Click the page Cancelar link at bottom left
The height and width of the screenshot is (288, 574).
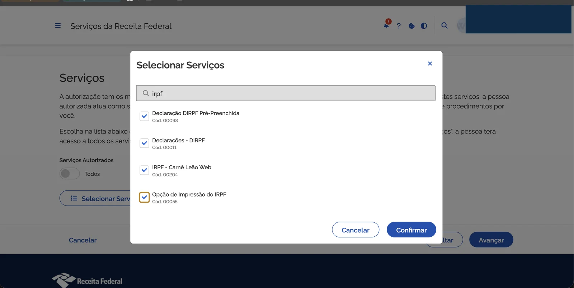[83, 240]
